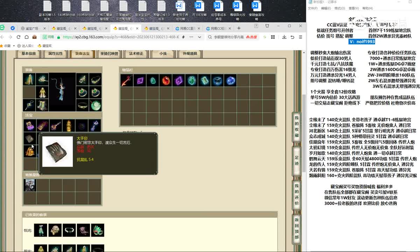Click the red spear item in inventory
Viewport: 420px width, 252px height.
click(x=127, y=80)
